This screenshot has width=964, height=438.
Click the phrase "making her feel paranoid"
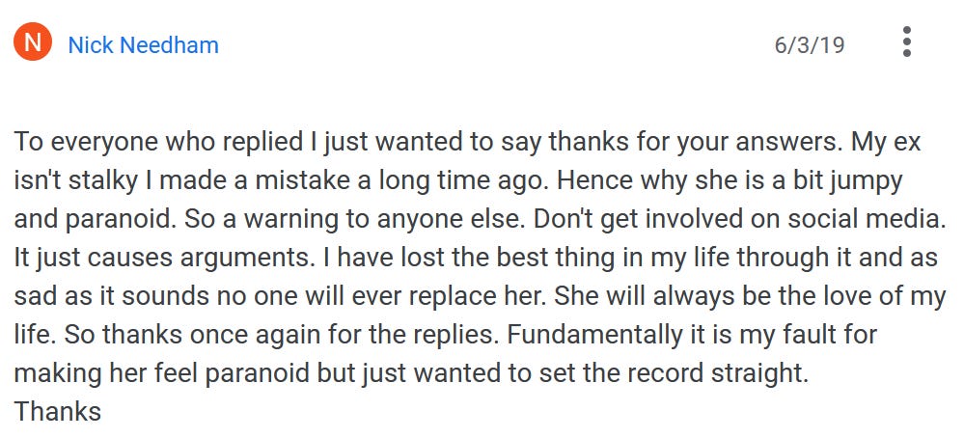pos(171,373)
